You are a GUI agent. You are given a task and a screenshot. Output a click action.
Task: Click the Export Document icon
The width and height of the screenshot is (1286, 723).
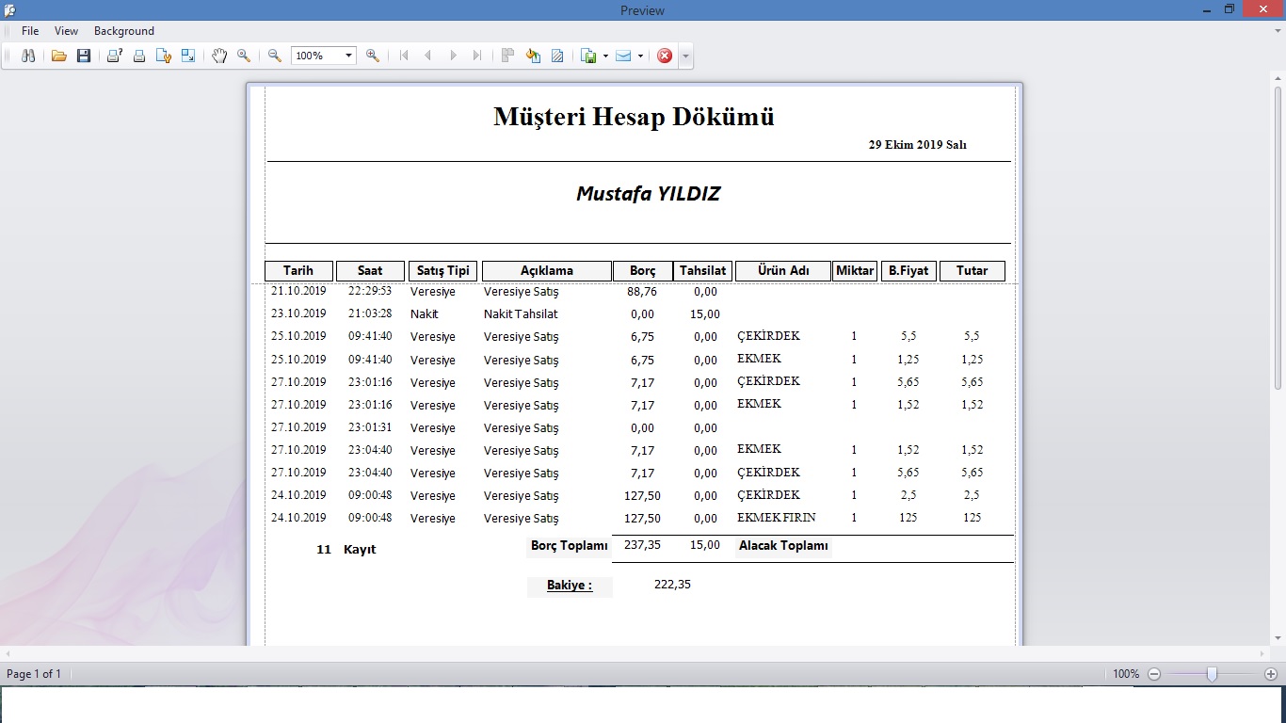point(589,56)
